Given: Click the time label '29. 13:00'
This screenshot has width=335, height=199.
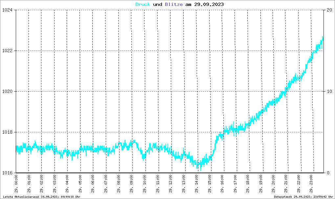Looking at the screenshot, I should pyautogui.click(x=184, y=184).
